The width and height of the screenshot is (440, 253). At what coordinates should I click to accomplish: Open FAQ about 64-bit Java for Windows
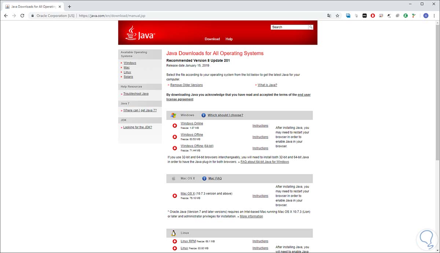tap(265, 162)
